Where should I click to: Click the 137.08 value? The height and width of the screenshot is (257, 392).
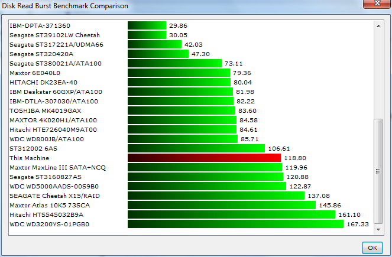[x=319, y=196]
